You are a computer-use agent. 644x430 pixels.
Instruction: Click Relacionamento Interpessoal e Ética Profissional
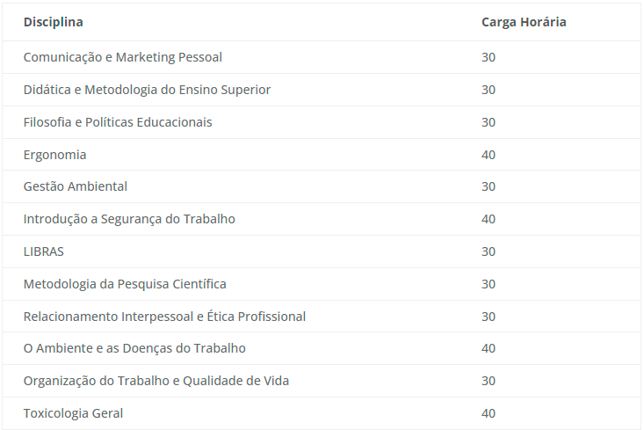click(x=164, y=317)
